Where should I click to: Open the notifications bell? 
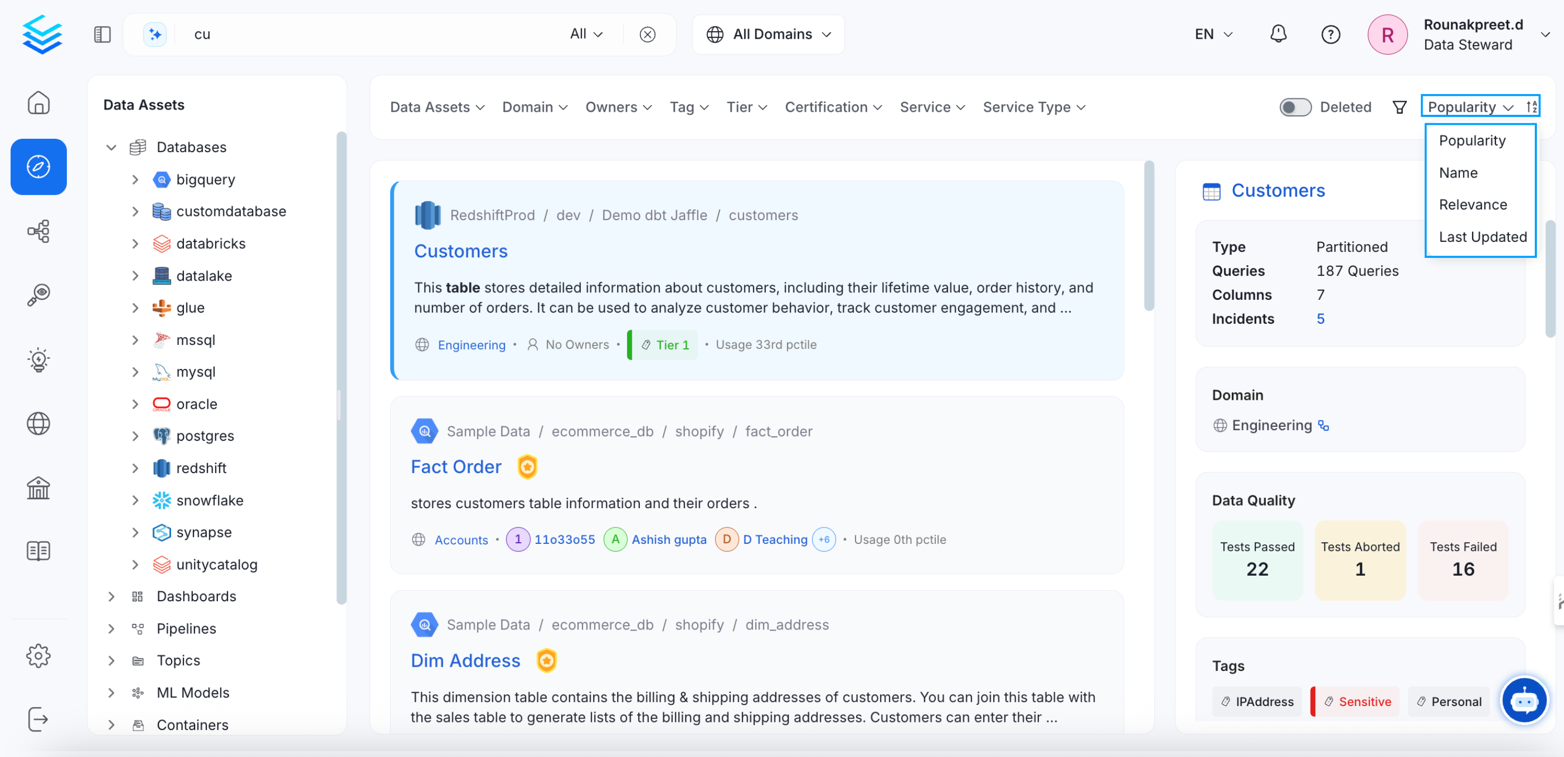(1278, 34)
